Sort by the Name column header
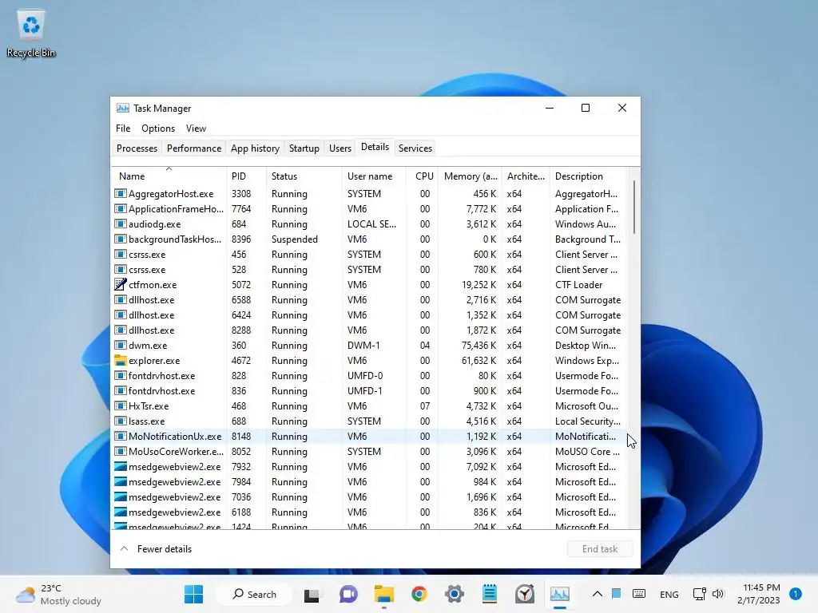 169,176
